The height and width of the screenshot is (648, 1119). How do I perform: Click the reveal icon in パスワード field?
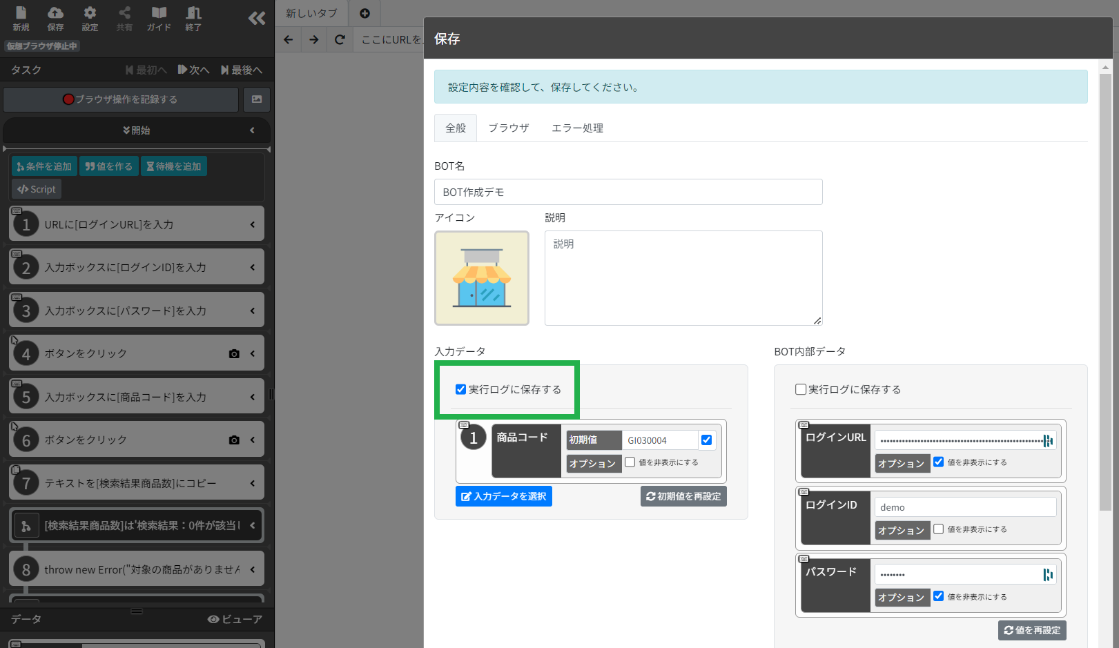pos(1048,575)
